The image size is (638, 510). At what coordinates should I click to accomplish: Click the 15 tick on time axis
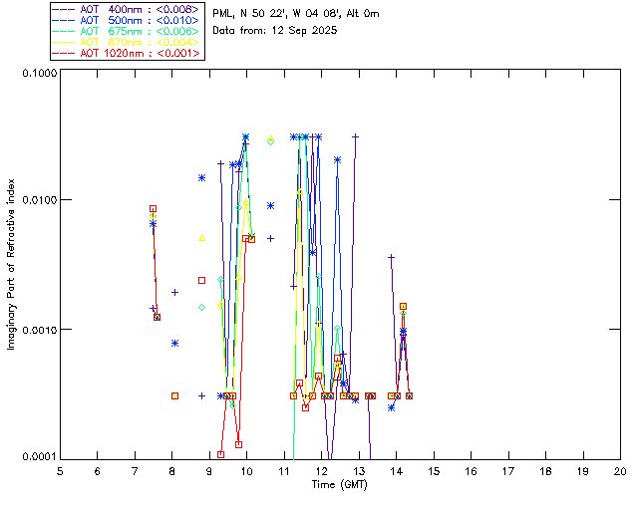pos(433,470)
